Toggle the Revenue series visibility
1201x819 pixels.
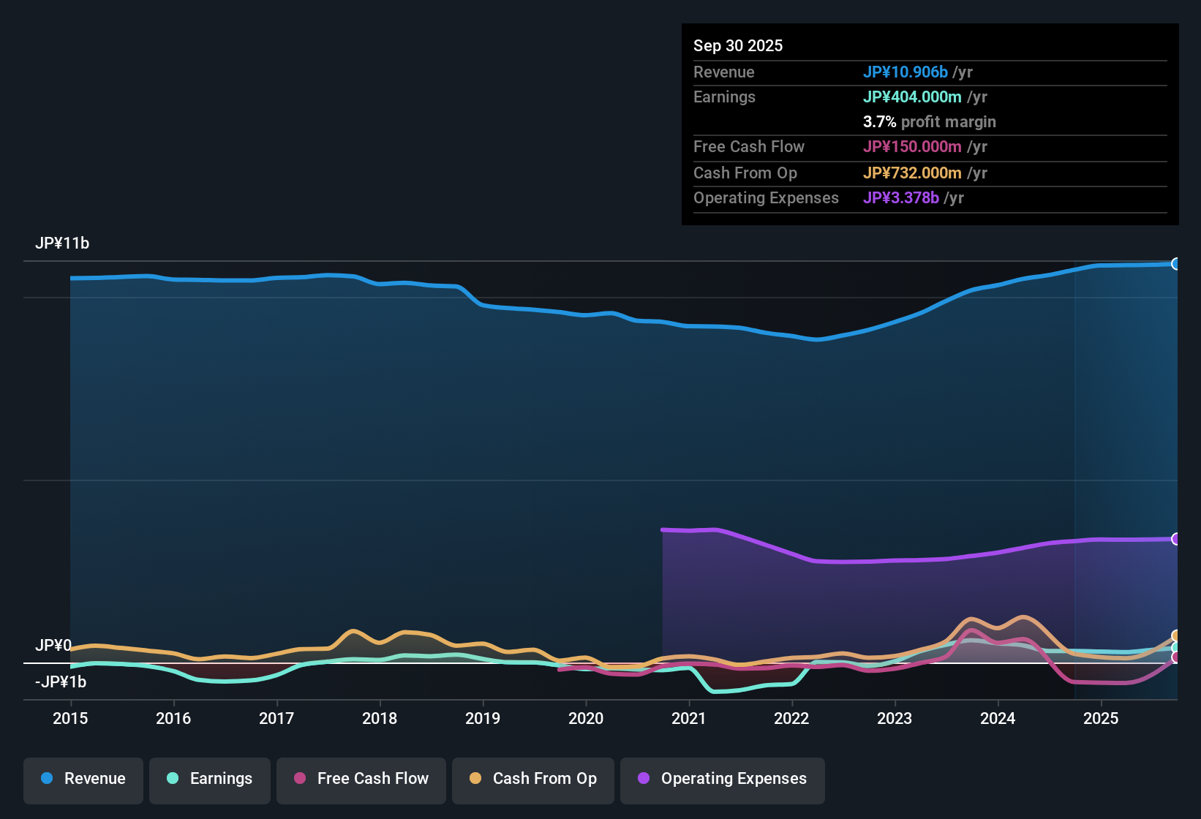[x=83, y=779]
